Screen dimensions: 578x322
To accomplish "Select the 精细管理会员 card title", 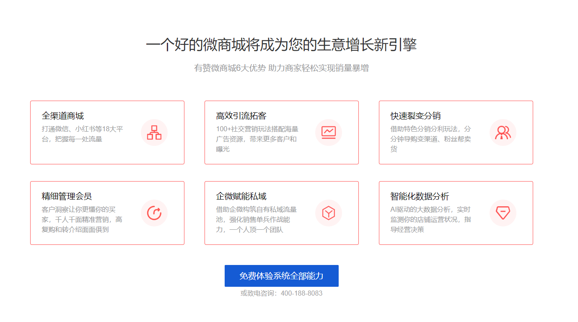I will 67,196.
